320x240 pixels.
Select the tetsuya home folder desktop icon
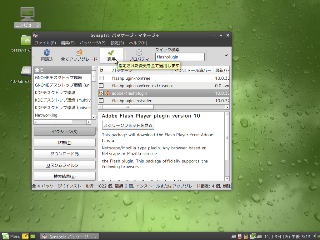[x=26, y=40]
